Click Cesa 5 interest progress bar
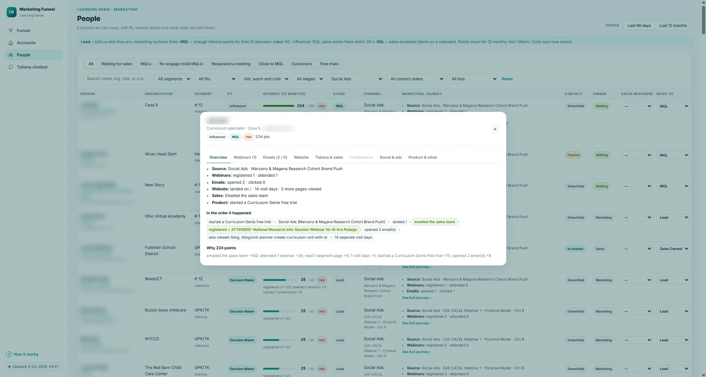 tap(279, 106)
